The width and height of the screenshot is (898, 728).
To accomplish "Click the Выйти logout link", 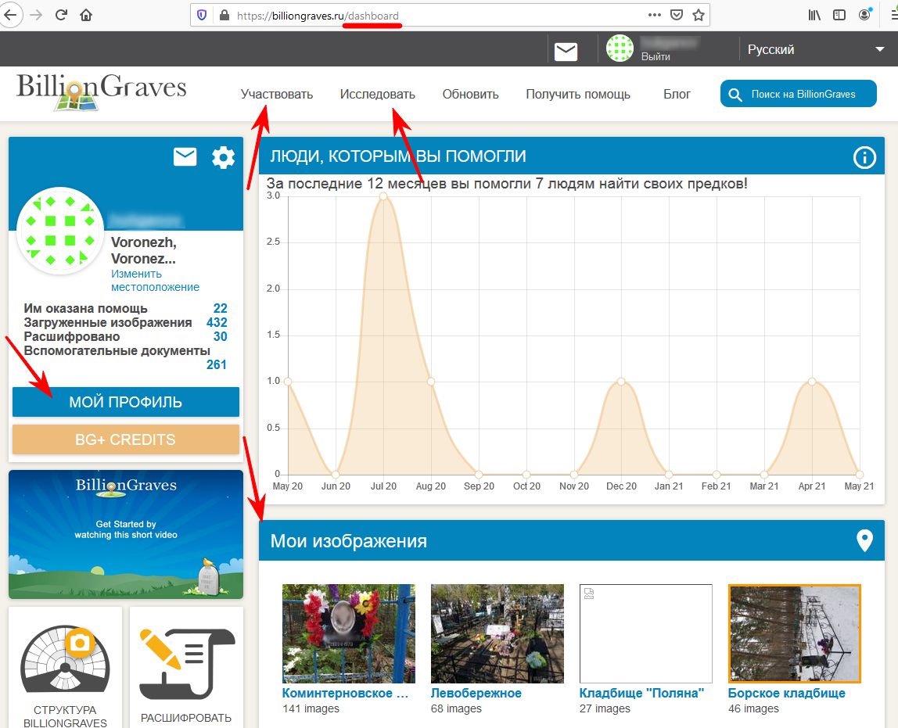I will 656,56.
